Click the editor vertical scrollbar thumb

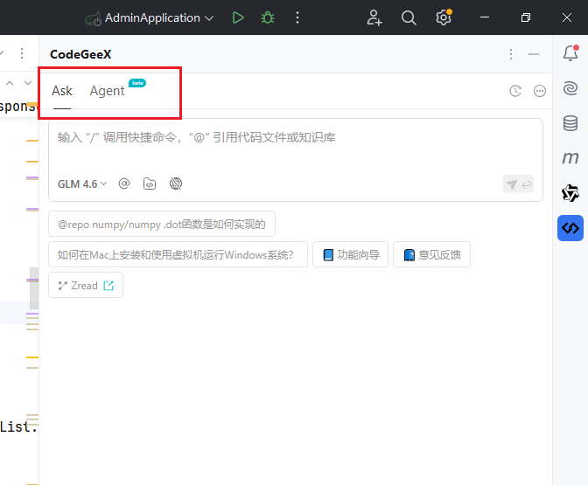click(34, 288)
